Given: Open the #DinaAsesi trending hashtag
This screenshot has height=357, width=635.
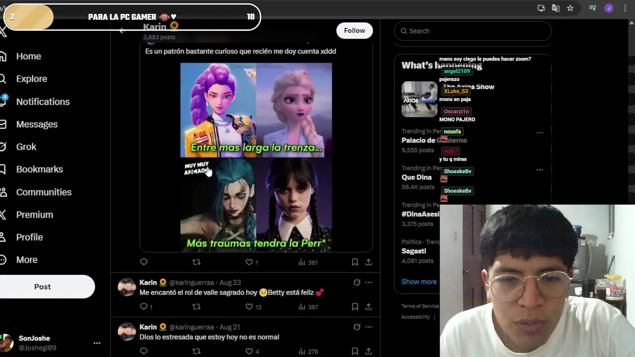Looking at the screenshot, I should pyautogui.click(x=420, y=214).
